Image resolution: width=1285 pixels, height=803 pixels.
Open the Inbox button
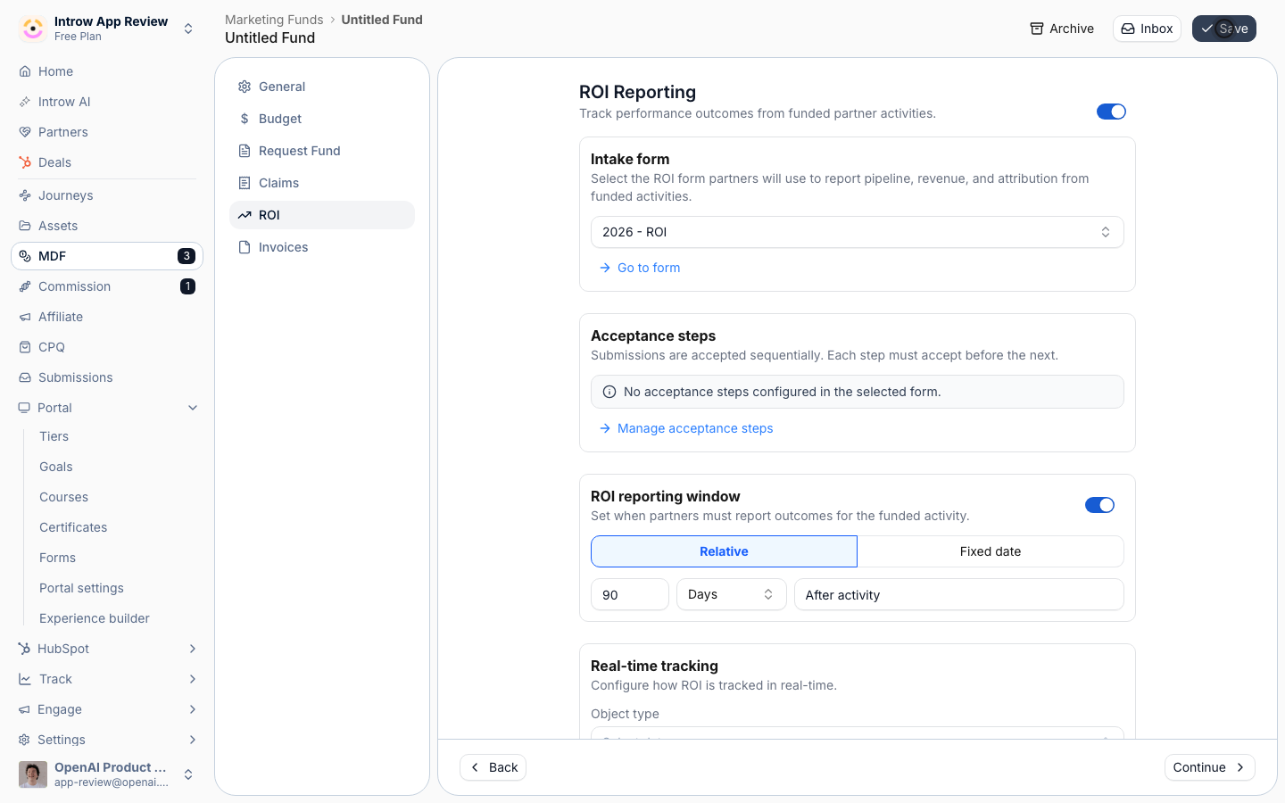pos(1147,29)
